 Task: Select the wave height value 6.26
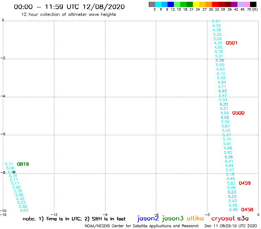pos(229,157)
